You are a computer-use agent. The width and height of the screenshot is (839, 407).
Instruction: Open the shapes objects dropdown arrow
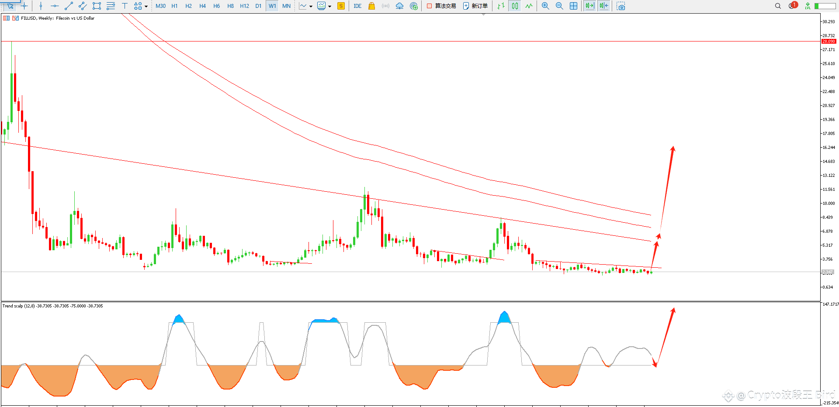point(146,6)
